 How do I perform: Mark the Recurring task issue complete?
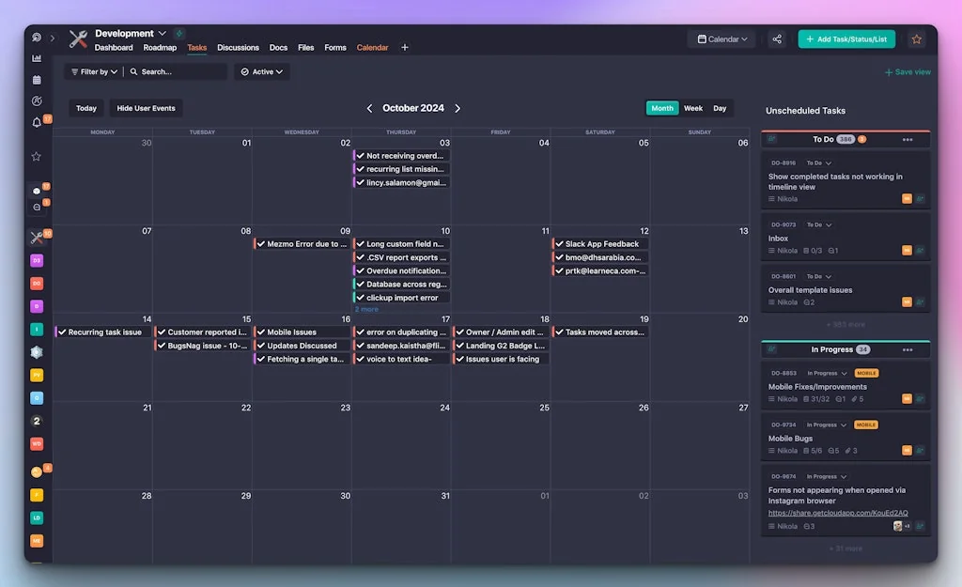tap(62, 332)
